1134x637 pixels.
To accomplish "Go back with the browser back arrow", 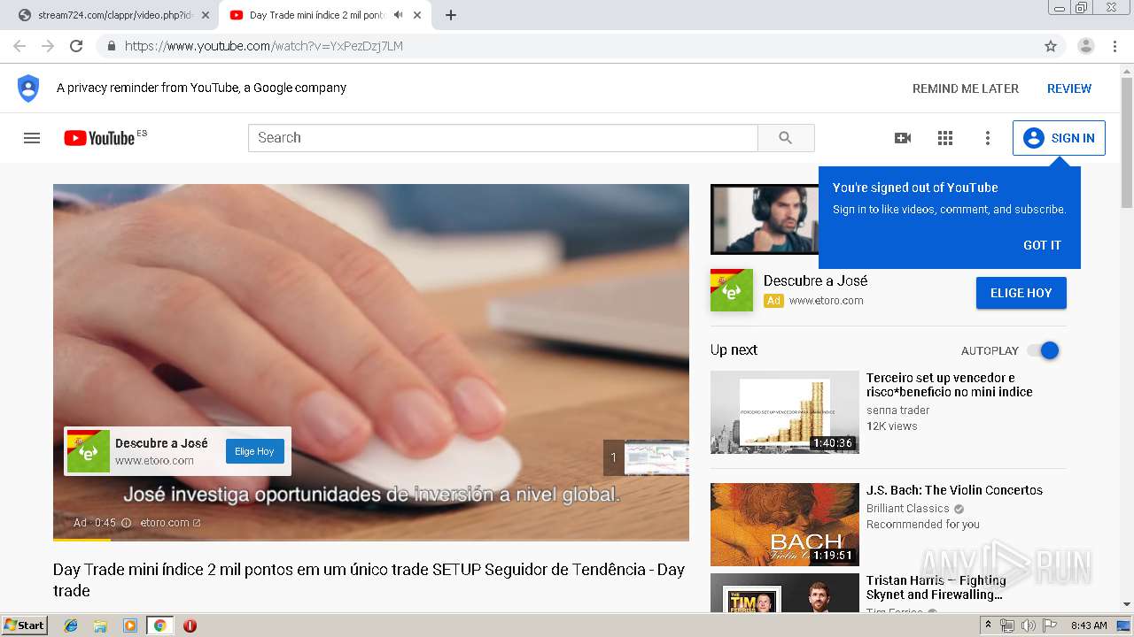I will [19, 46].
